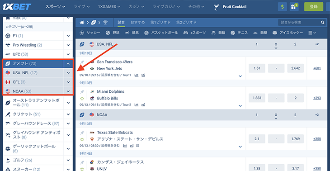Switch to the おすすめ tab
330x171 pixels.
(x=137, y=22)
